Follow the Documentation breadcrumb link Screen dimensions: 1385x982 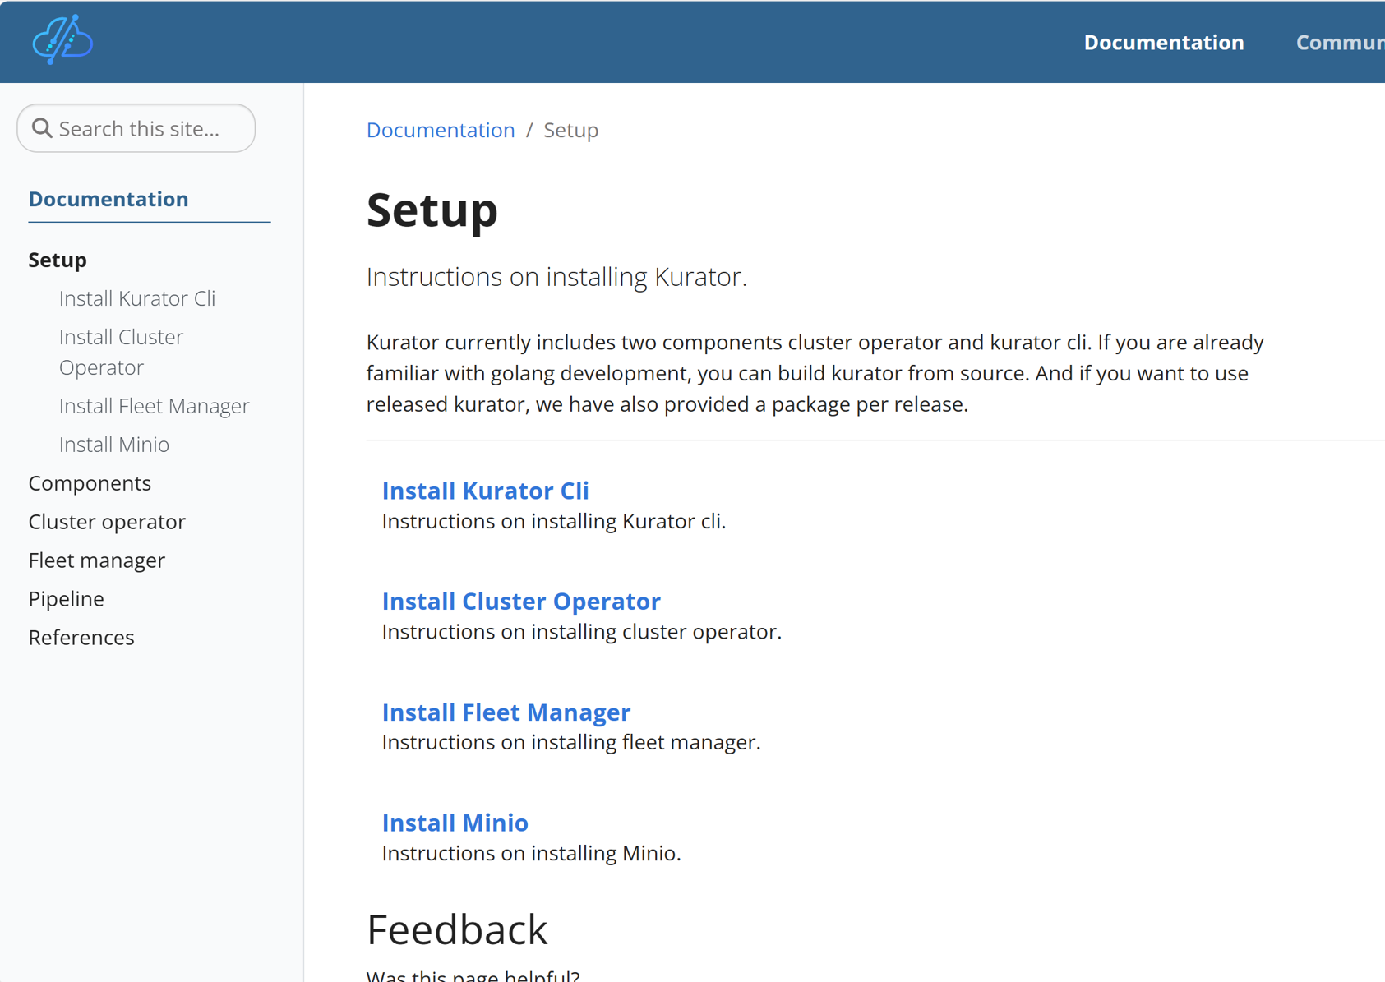coord(441,130)
